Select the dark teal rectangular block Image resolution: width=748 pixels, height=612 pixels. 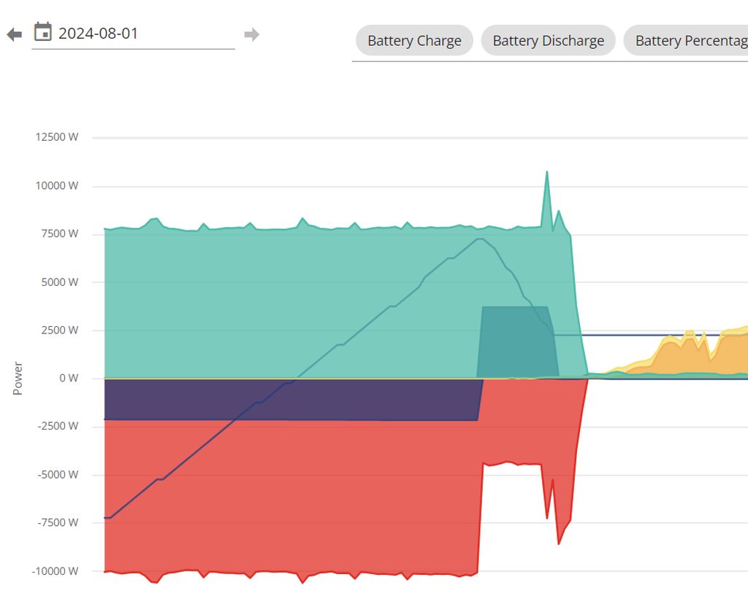click(x=515, y=339)
